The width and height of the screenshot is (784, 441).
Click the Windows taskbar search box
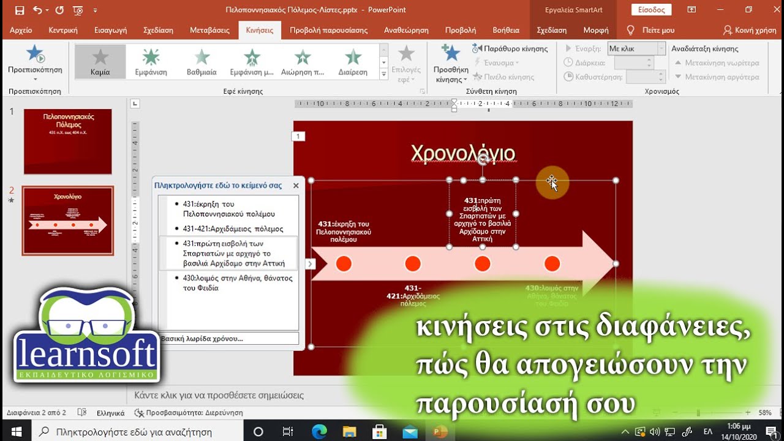[137, 432]
